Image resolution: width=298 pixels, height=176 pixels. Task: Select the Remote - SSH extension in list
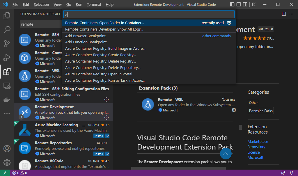(38, 40)
